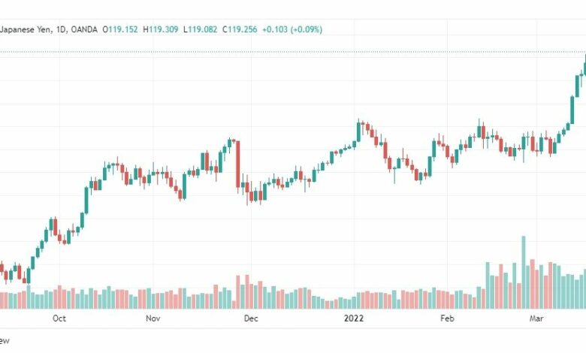Click the close price value C119.256

tap(240, 29)
